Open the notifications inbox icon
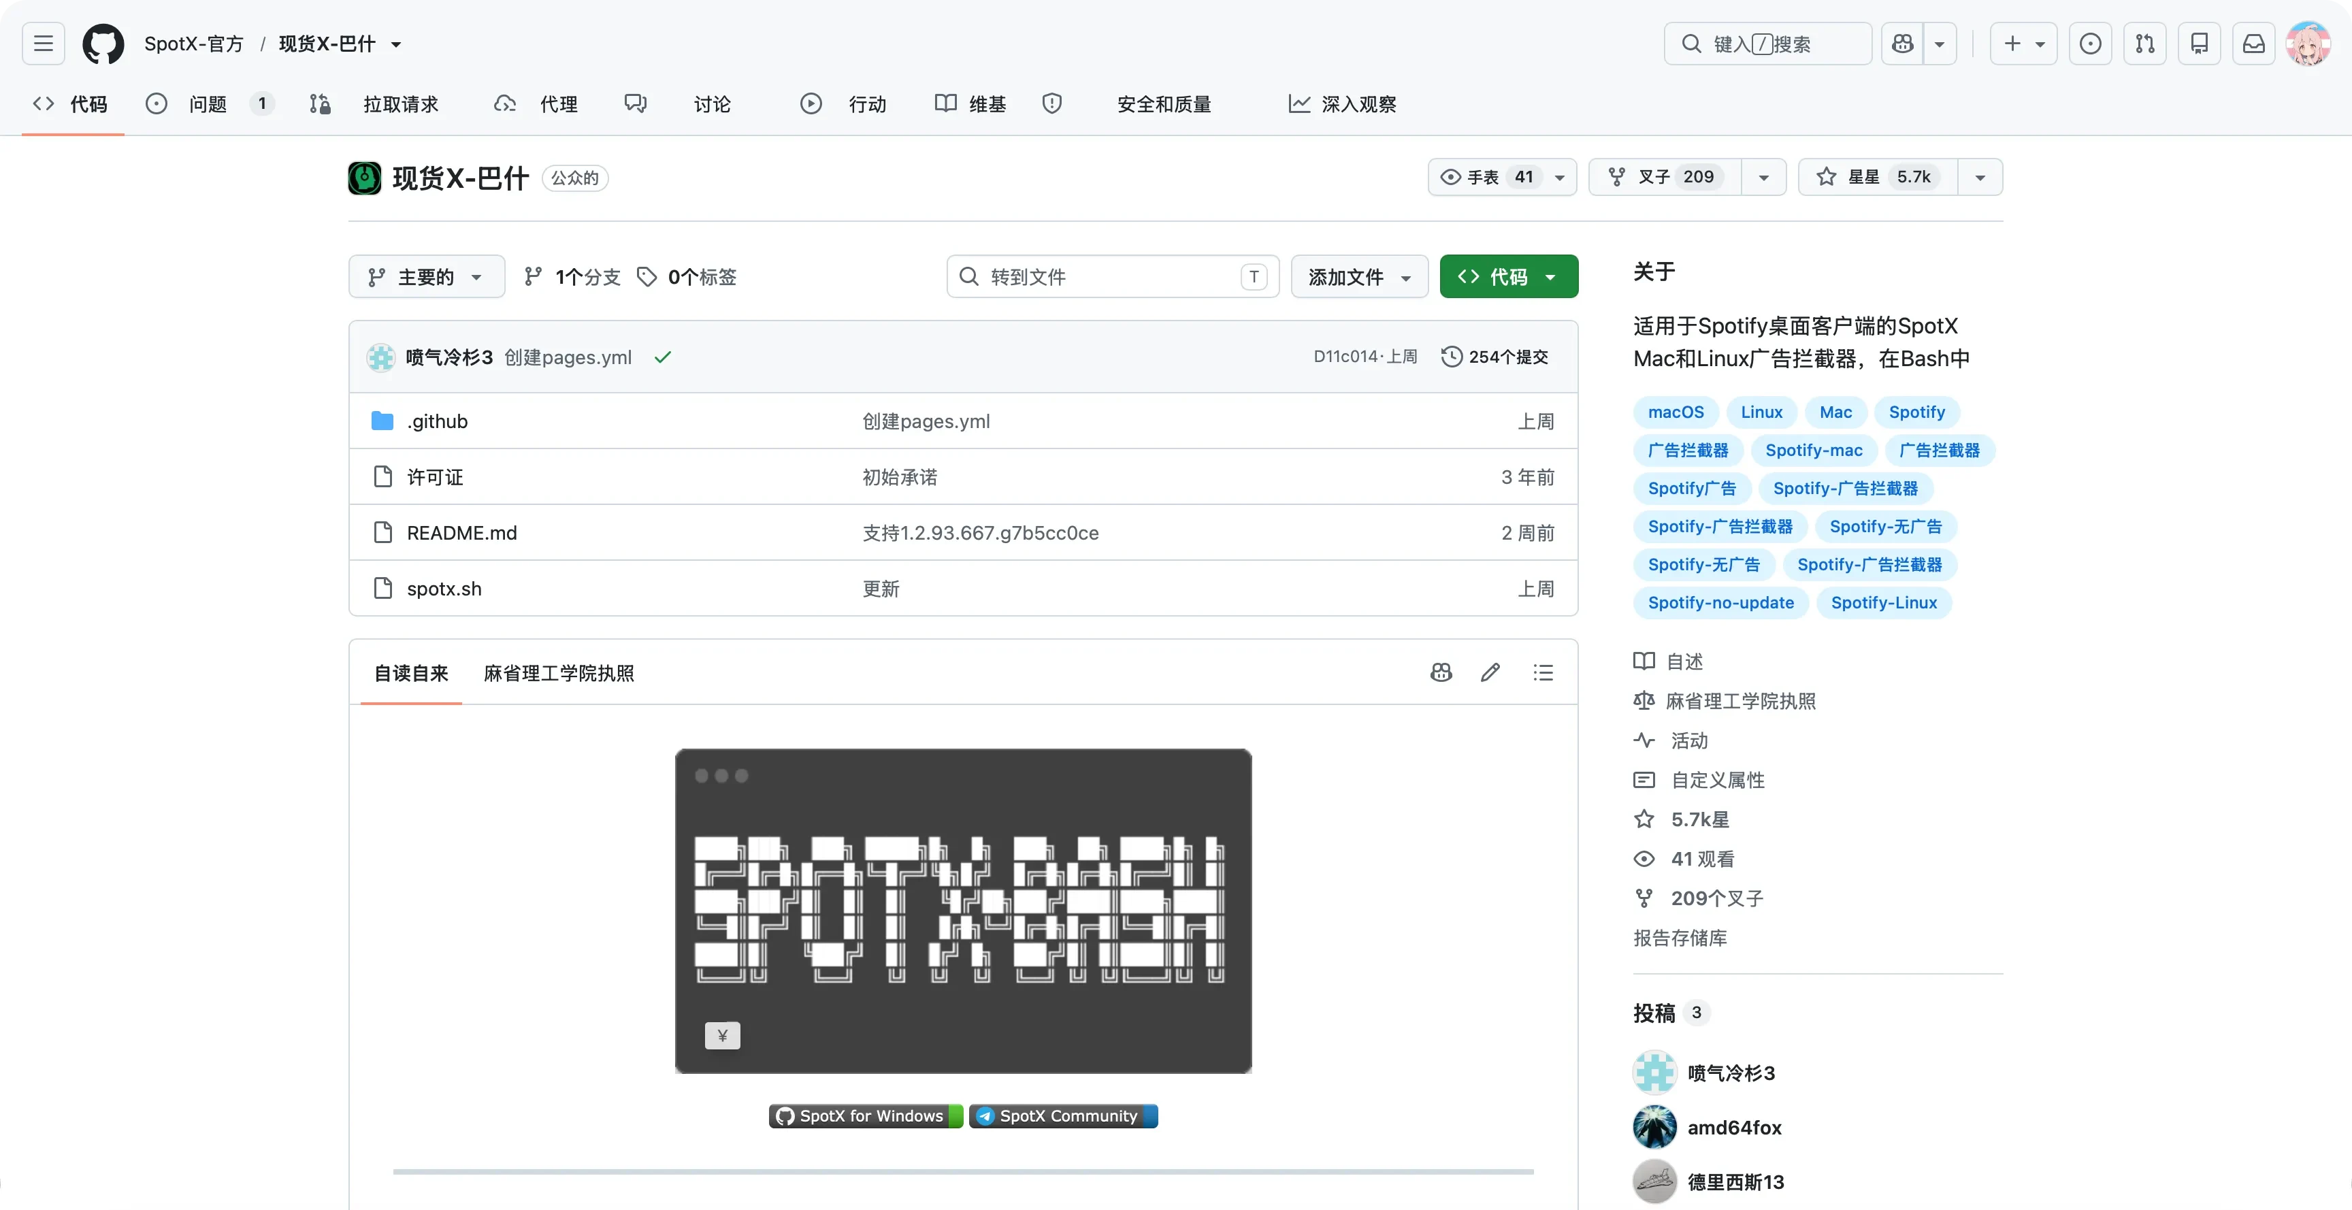The width and height of the screenshot is (2352, 1210). [x=2253, y=44]
